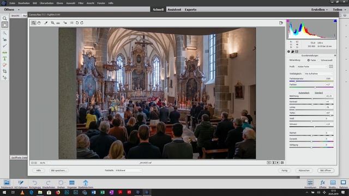The image size is (349, 196).
Task: Open the Organizer from bottom bar
Action: [x=71, y=184]
